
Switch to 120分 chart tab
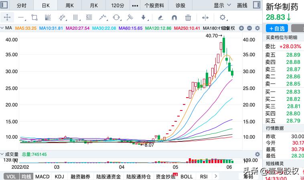coord(118,6)
